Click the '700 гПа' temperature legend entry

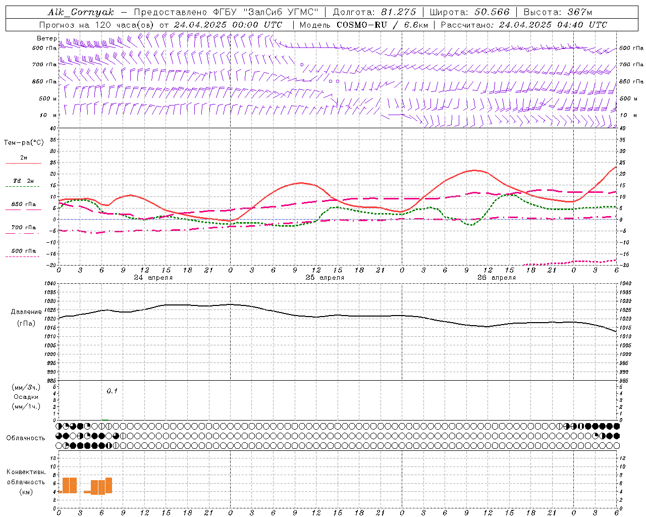coord(24,228)
